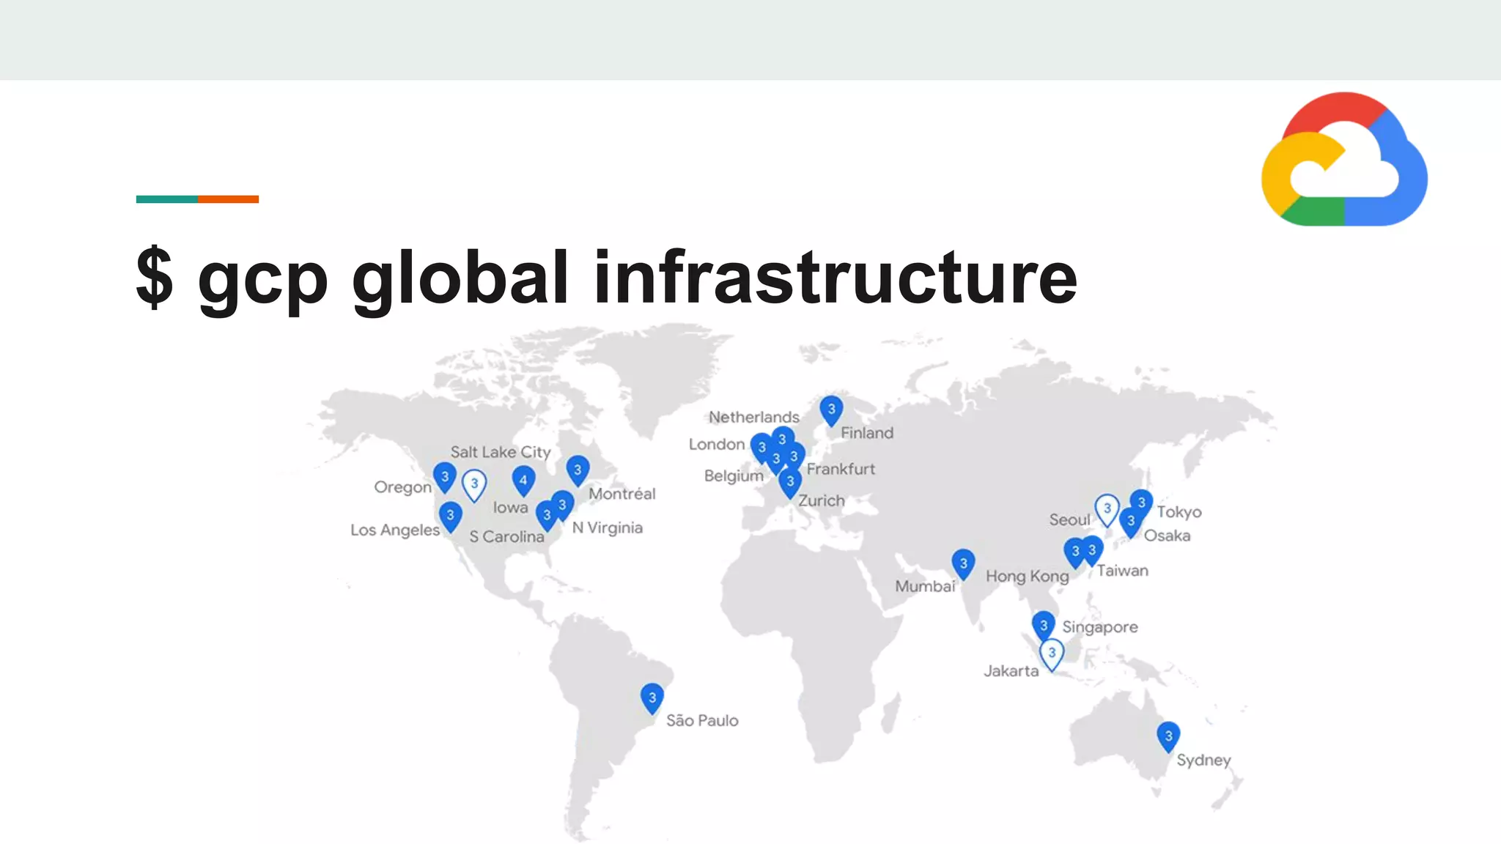Click the 'Hong Kong' label
This screenshot has width=1501, height=844.
point(1028,577)
